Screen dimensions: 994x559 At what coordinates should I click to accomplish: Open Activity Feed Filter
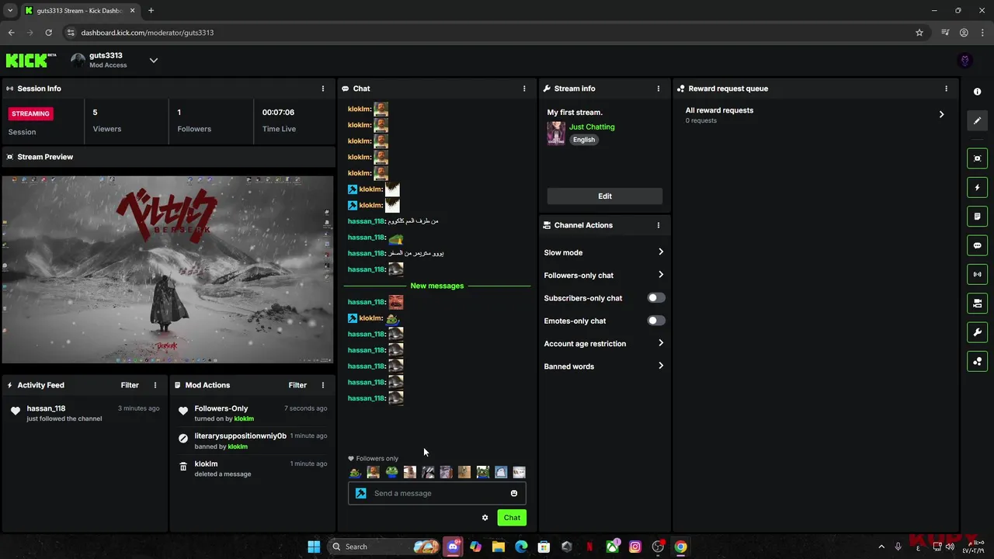pos(130,385)
